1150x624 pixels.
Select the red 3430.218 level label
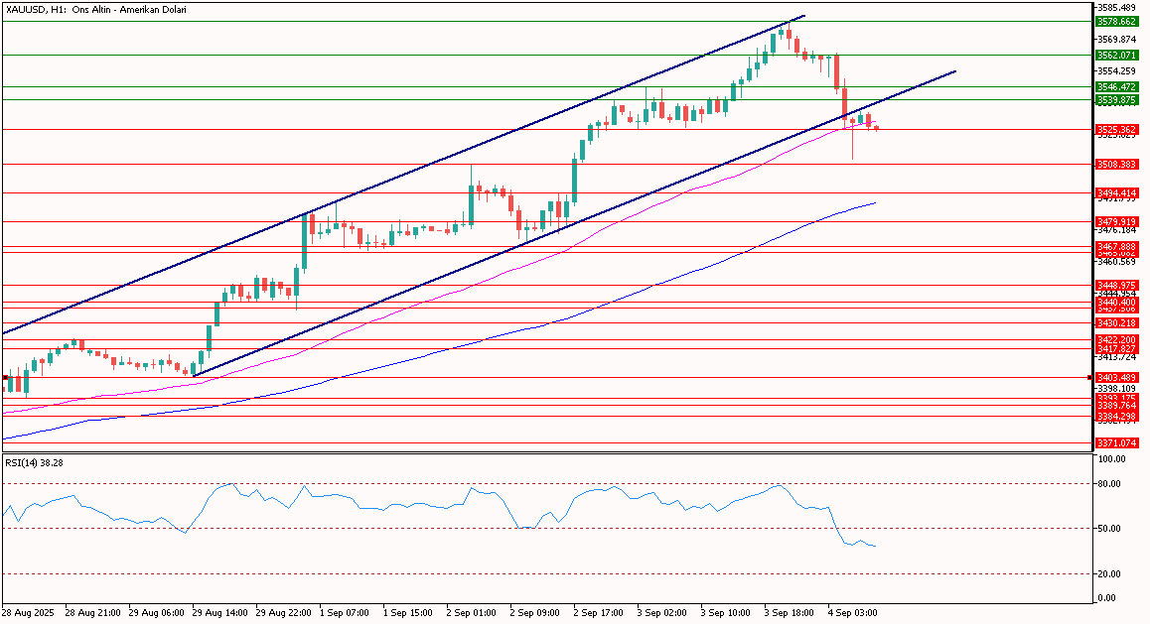tap(1117, 323)
